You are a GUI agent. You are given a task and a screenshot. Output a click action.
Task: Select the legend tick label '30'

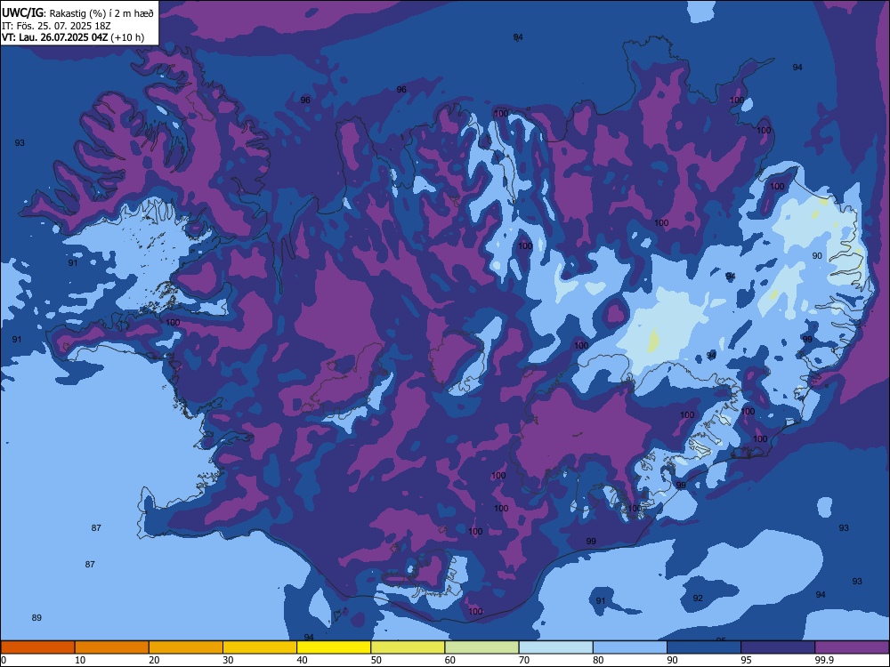pos(228,660)
